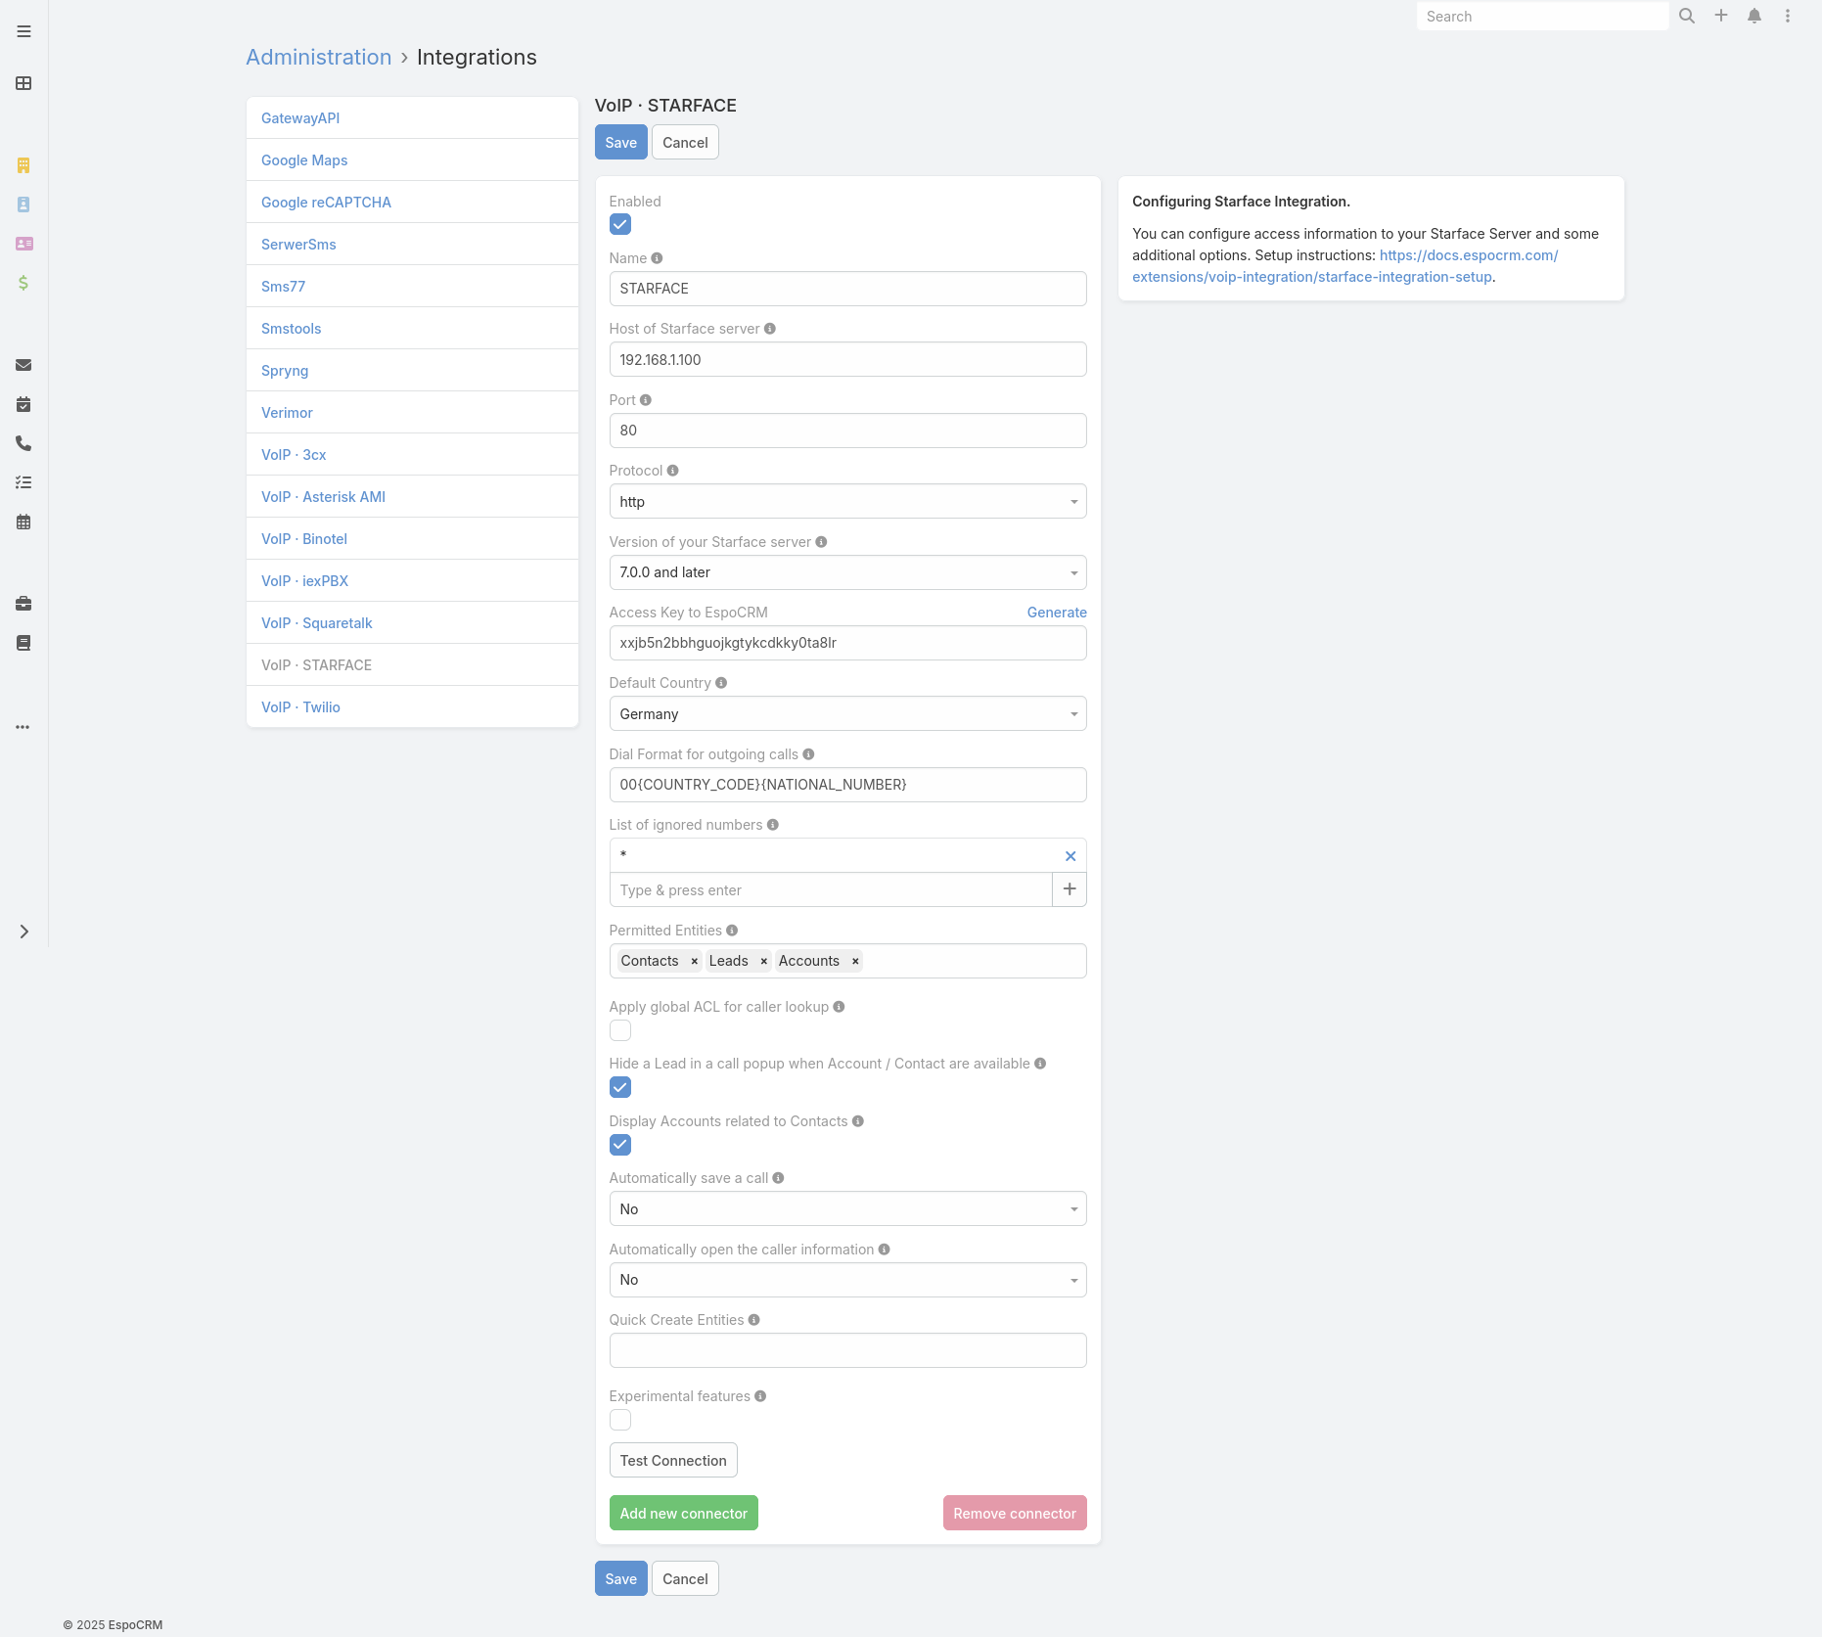The image size is (1822, 1637).
Task: Open the Default Country dropdown
Action: [847, 713]
